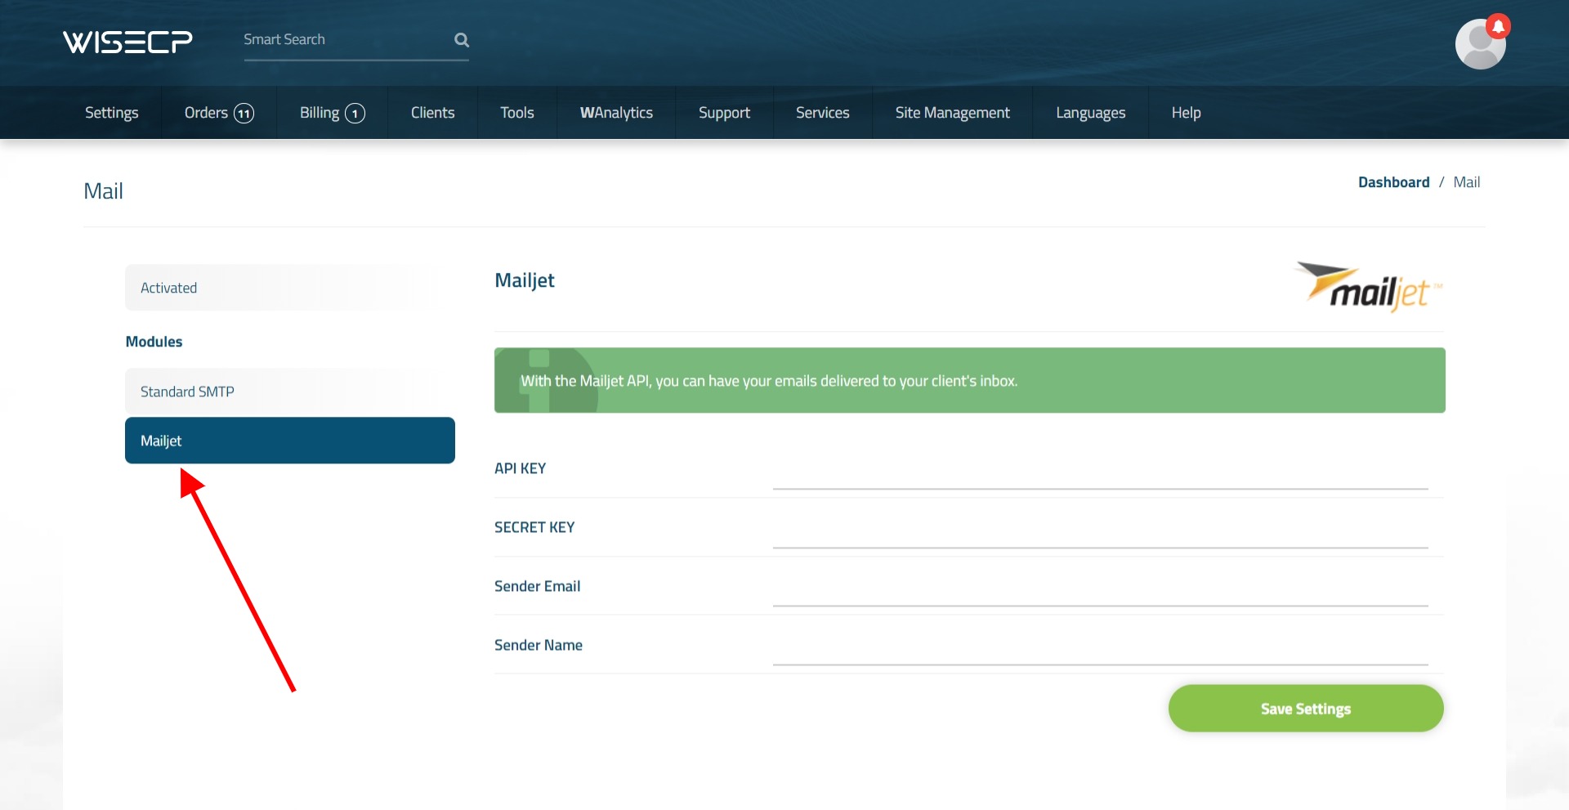Click the Smart Search magnifier icon

(x=462, y=39)
